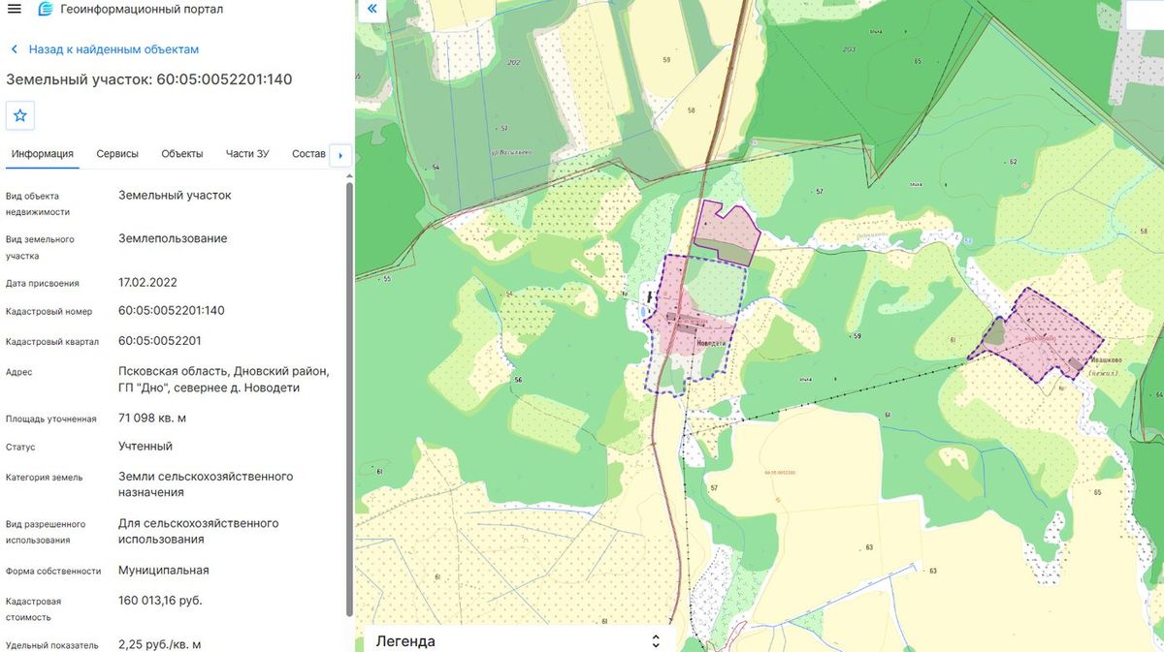This screenshot has width=1164, height=652.
Task: Click the ownership value Муниципальная
Action: (x=164, y=571)
